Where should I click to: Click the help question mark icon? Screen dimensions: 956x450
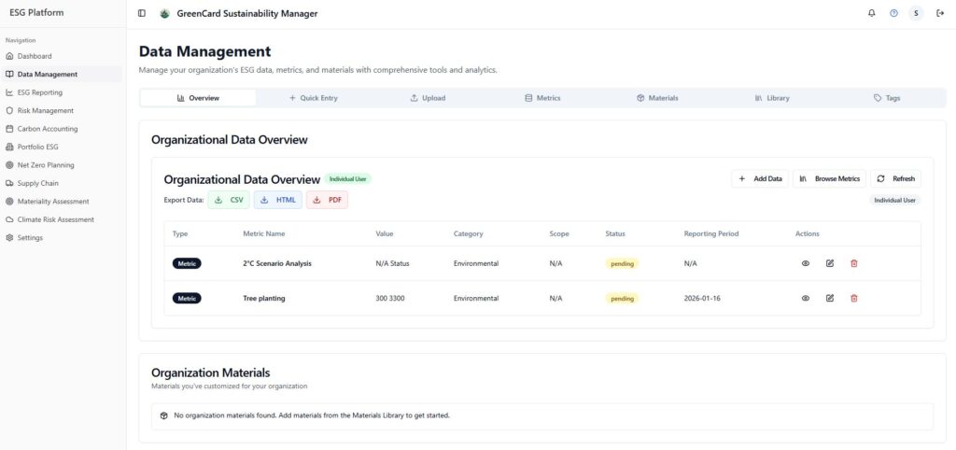pos(894,13)
